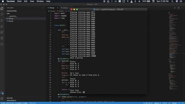Click 'AI chose to take 2 from pile 3.'

pos(85,75)
